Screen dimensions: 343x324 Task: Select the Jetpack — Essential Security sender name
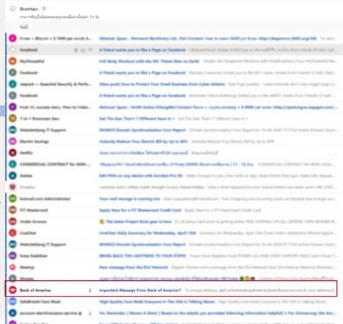(x=56, y=84)
